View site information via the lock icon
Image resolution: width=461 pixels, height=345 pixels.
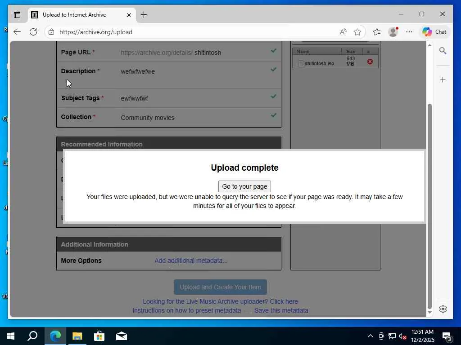tap(51, 32)
